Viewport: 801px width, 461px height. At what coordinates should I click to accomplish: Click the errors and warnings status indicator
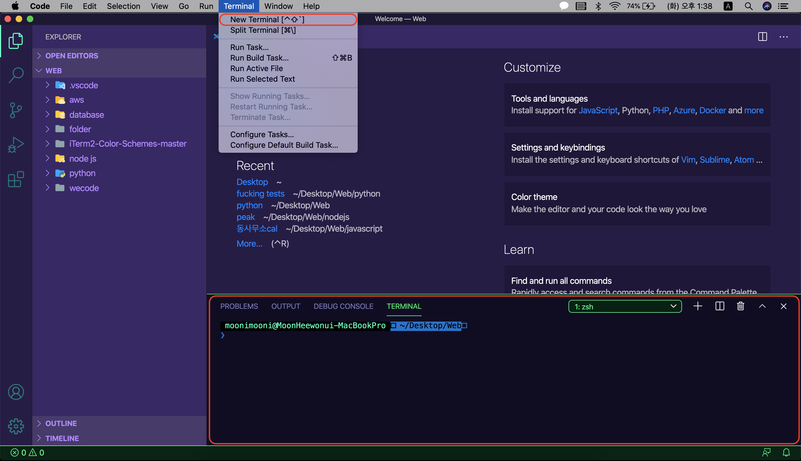(x=27, y=452)
